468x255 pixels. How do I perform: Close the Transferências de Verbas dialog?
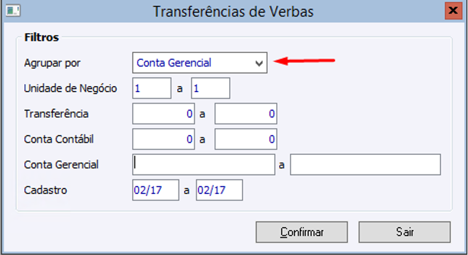click(453, 11)
